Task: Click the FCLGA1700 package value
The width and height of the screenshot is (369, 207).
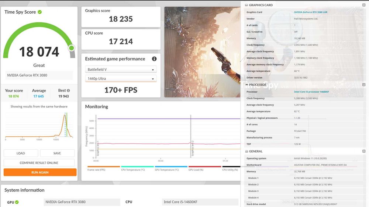Action: (300, 131)
